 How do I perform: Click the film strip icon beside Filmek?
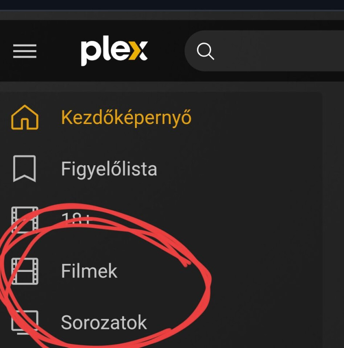(25, 271)
